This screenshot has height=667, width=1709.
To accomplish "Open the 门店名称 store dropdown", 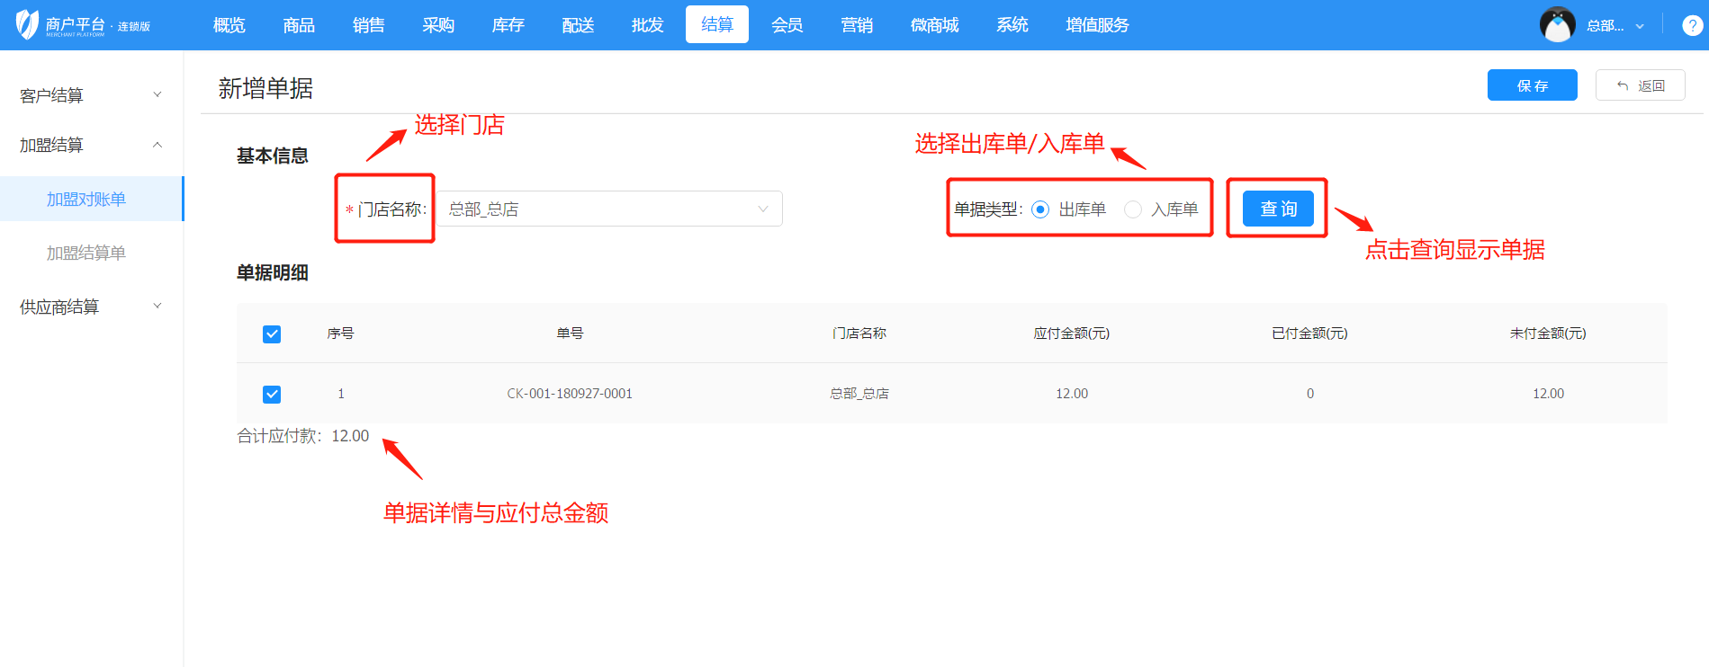I will point(609,209).
